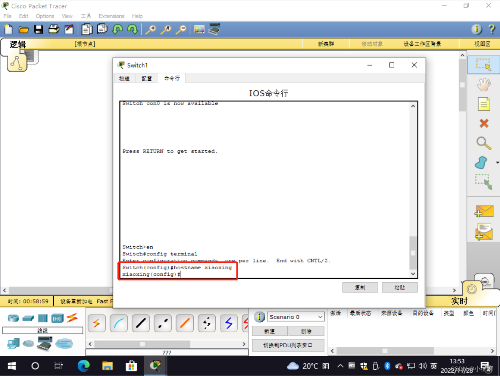500x376 pixels.
Task: Pick the automatic connection type cable
Action: (x=96, y=323)
